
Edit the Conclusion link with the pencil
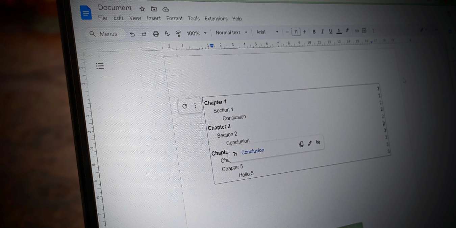pyautogui.click(x=310, y=144)
